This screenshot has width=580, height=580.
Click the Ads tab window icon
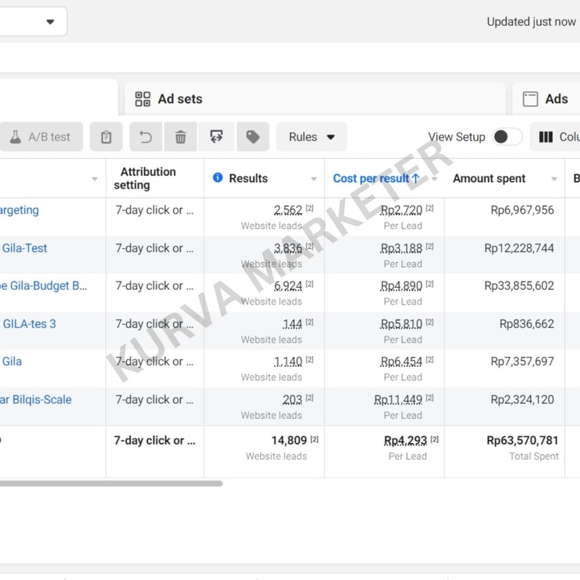530,99
